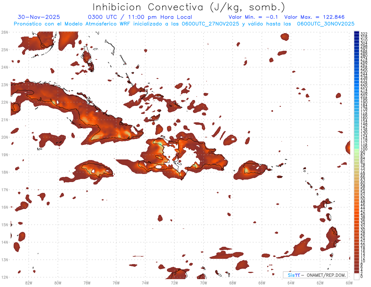Click the 64W longitude axis label

(291, 283)
